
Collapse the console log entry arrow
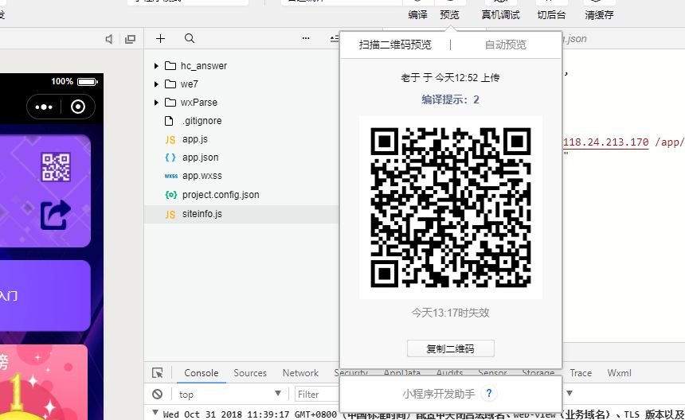pyautogui.click(x=155, y=412)
